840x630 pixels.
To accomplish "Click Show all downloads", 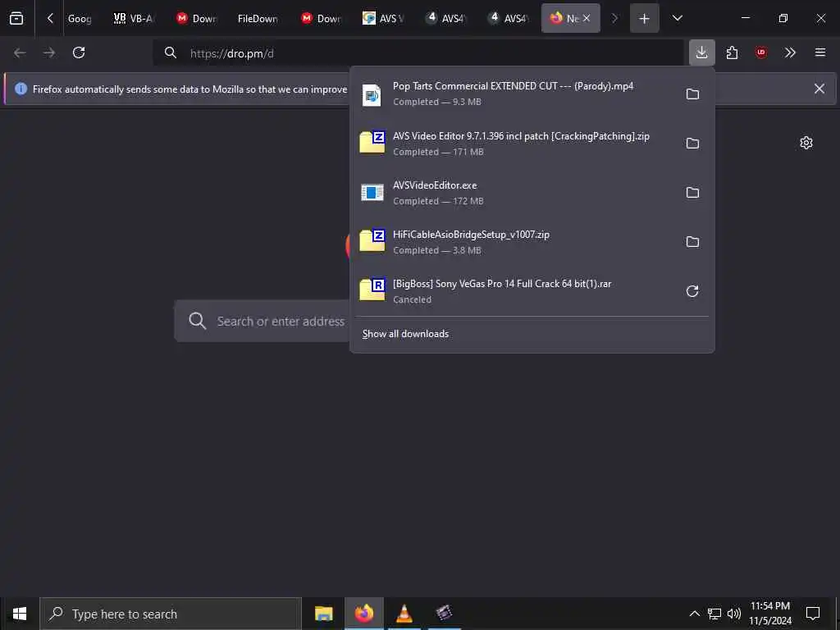I will [405, 334].
